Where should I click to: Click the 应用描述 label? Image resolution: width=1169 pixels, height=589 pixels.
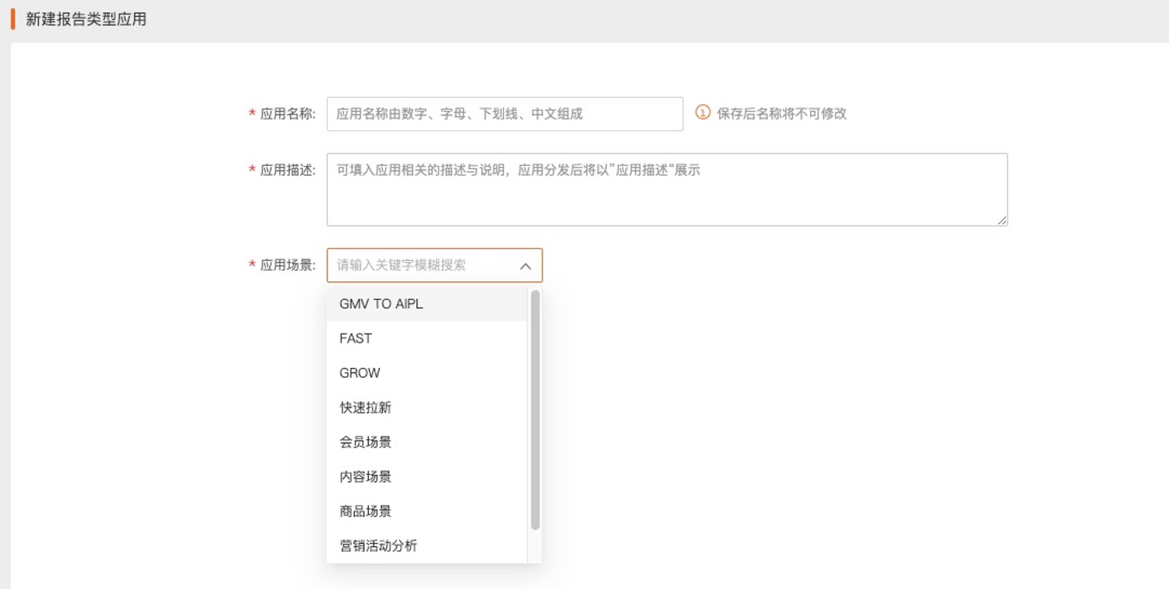pos(288,170)
